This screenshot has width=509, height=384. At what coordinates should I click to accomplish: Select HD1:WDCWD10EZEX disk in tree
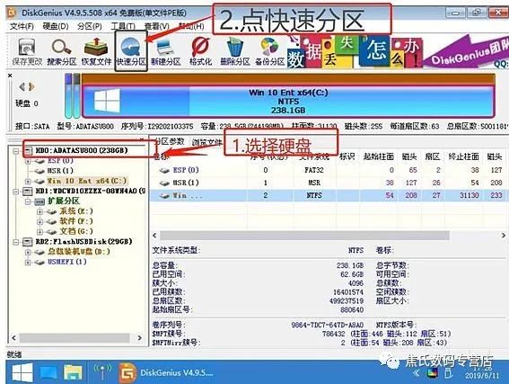click(90, 192)
